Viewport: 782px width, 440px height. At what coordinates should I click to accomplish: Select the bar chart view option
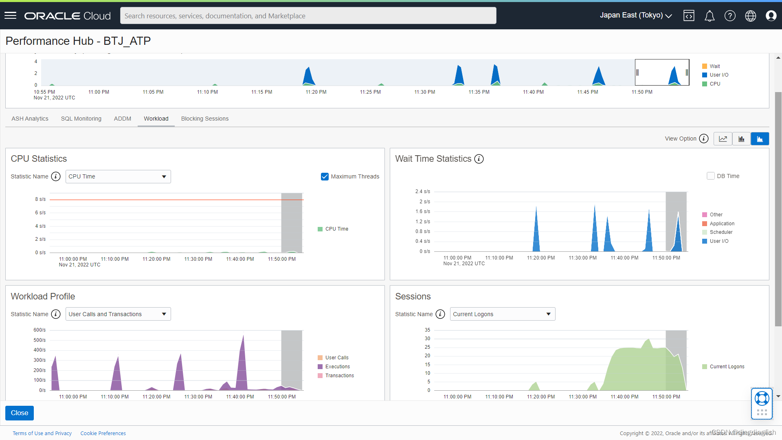click(x=741, y=139)
